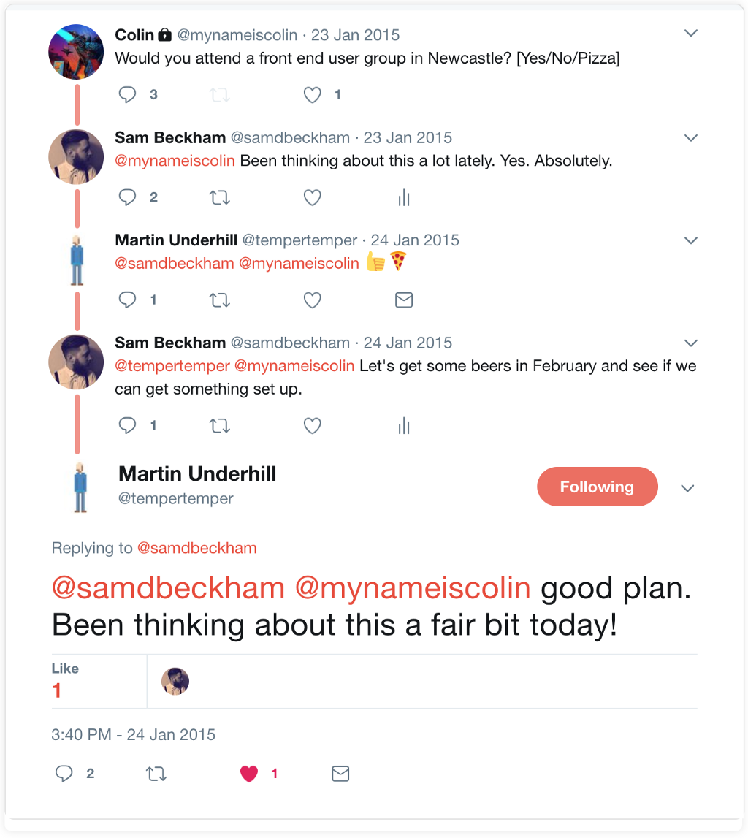
Task: Open Colin's profile picture
Action: pyautogui.click(x=76, y=51)
